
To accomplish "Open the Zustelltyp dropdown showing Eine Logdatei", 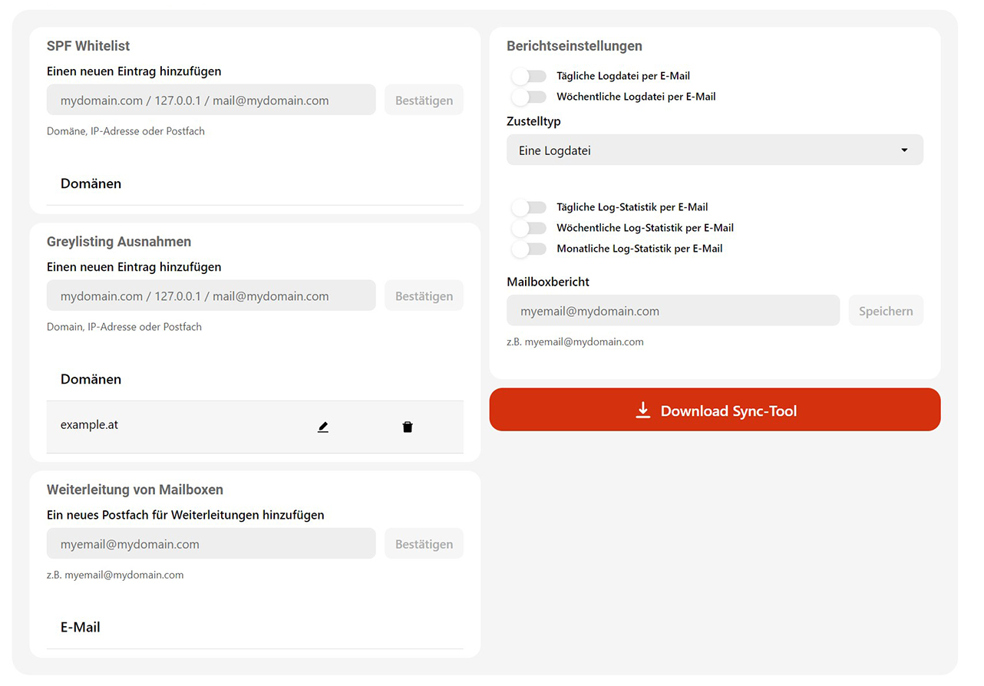I will [715, 150].
